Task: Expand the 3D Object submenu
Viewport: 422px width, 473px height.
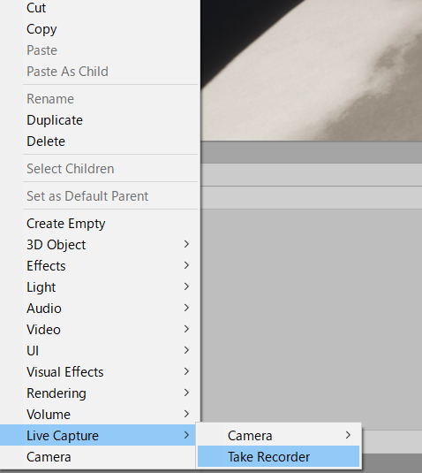Action: pos(100,245)
